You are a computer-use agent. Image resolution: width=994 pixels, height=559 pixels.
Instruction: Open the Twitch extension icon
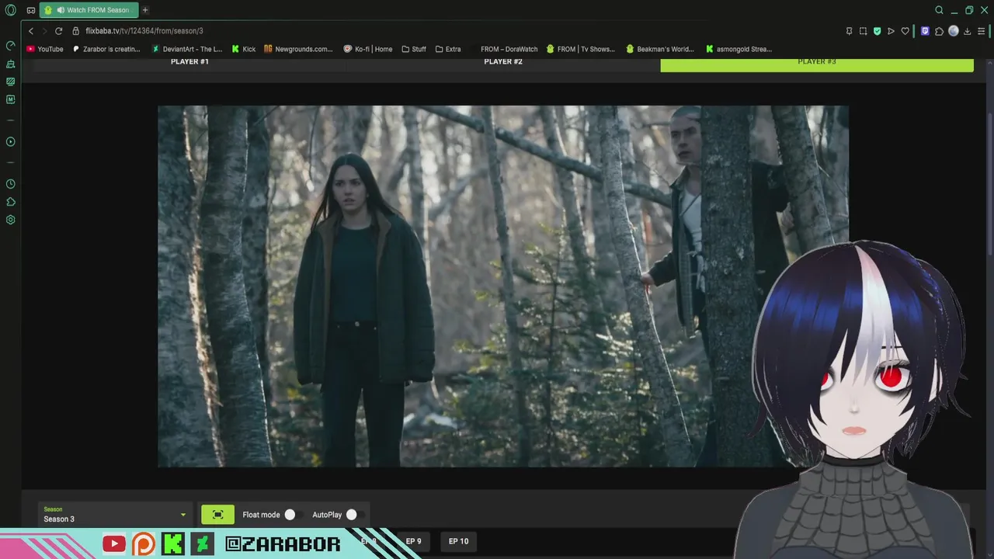[x=925, y=31]
